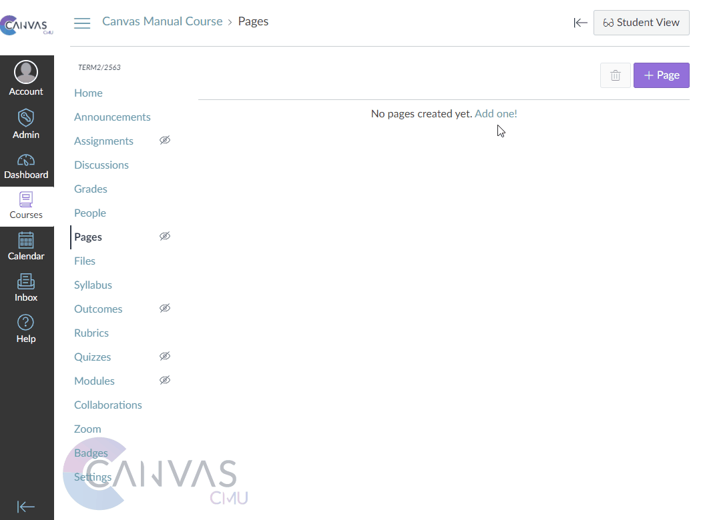Open Announcements in the course menu
Screen dimensions: 703x520
pos(112,117)
